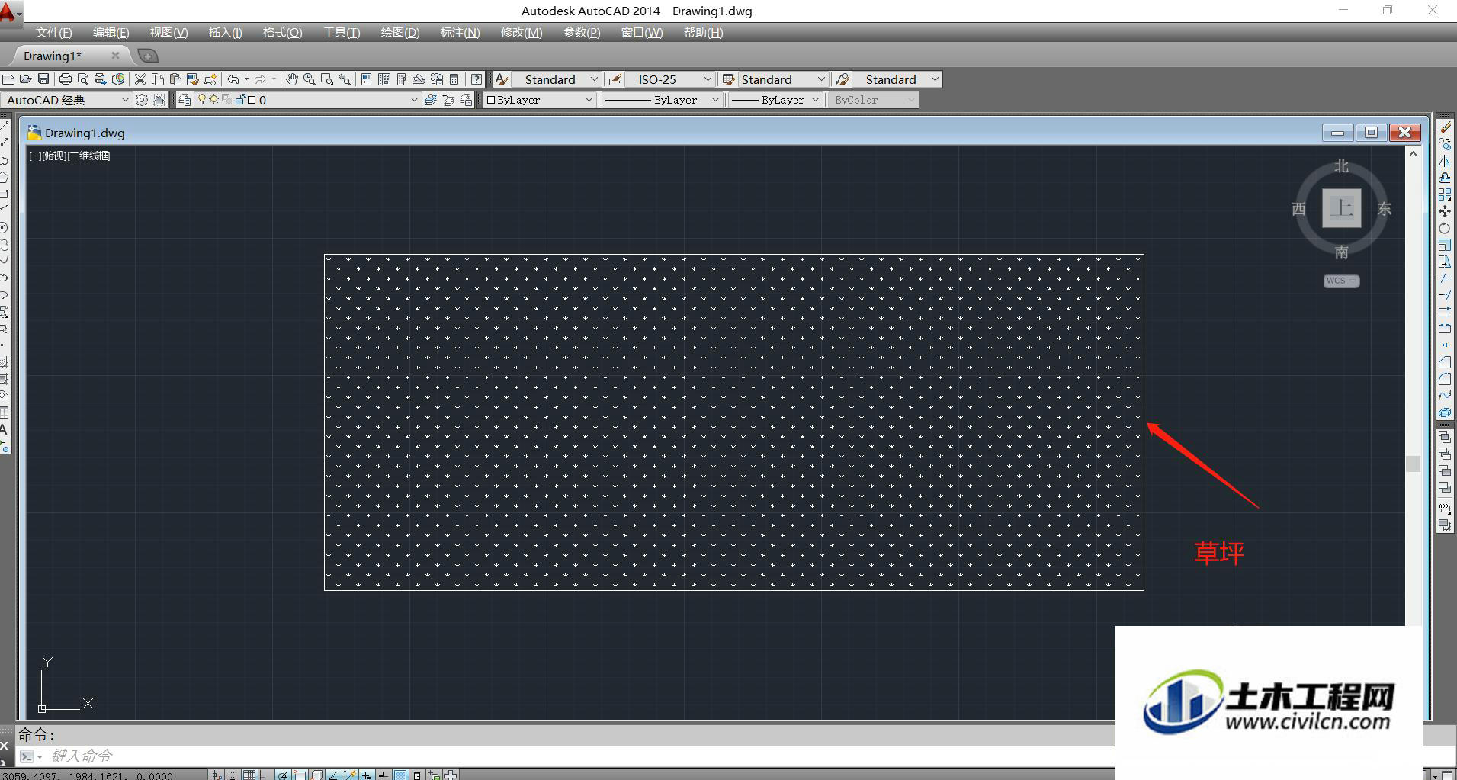Select the Zoom Realtime tool
Screen dimensions: 1457x780
309,79
